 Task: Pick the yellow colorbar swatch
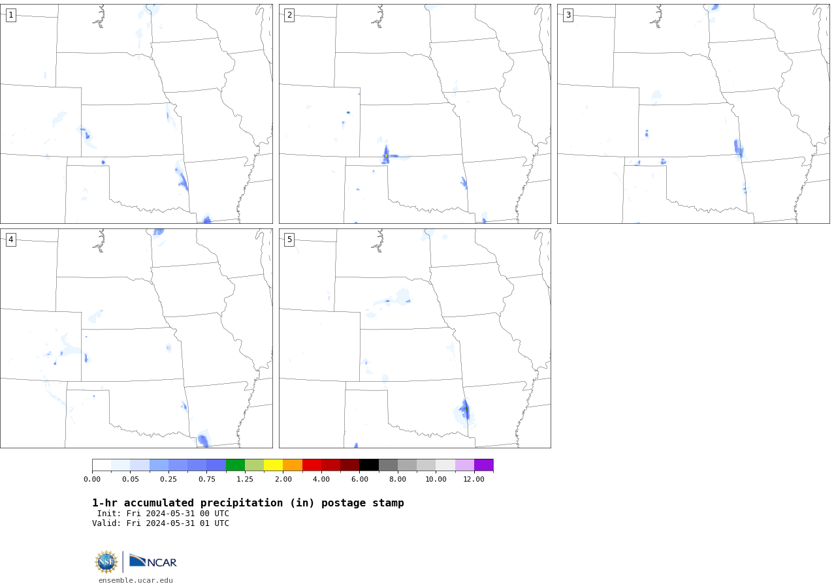tap(273, 465)
